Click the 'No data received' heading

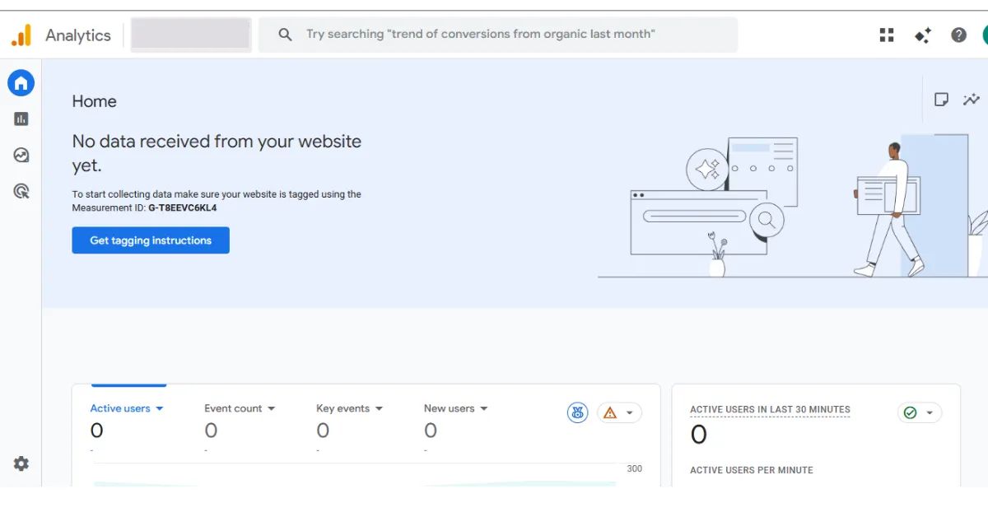[x=217, y=153]
